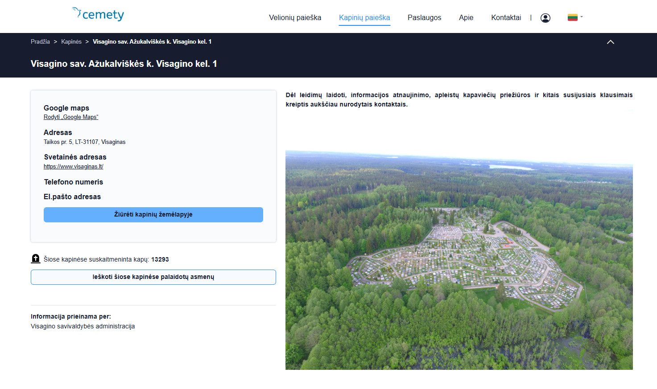Image resolution: width=657 pixels, height=389 pixels.
Task: Click grave count 13293
Action: pyautogui.click(x=160, y=259)
